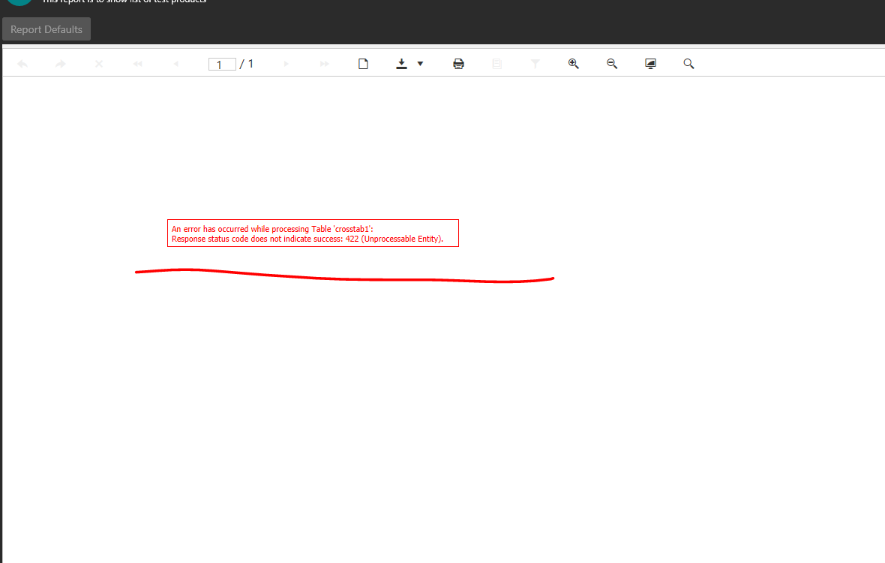Toggle the filter parameters area
The image size is (885, 563).
535,64
